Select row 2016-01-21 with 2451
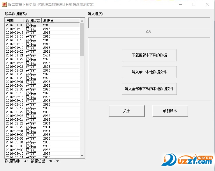The width and height of the screenshot is (215, 171). click(x=42, y=55)
